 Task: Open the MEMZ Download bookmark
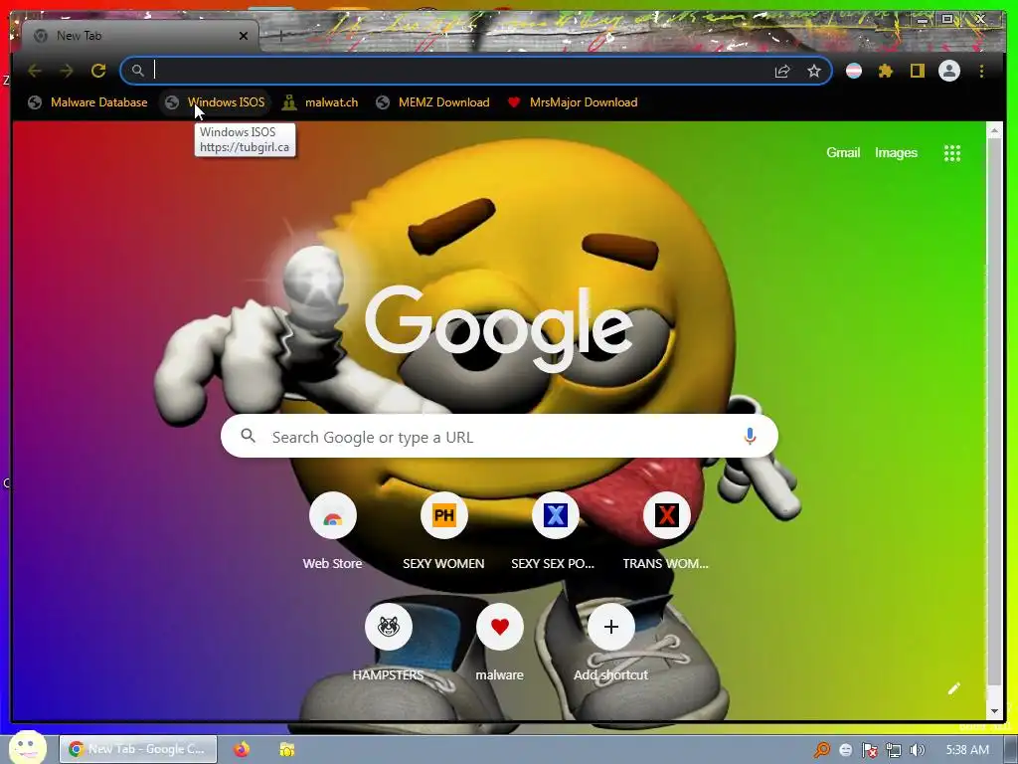coord(433,102)
